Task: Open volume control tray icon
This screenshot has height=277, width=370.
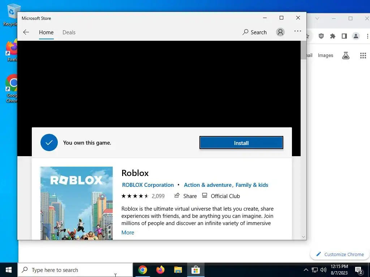Action: click(x=323, y=270)
